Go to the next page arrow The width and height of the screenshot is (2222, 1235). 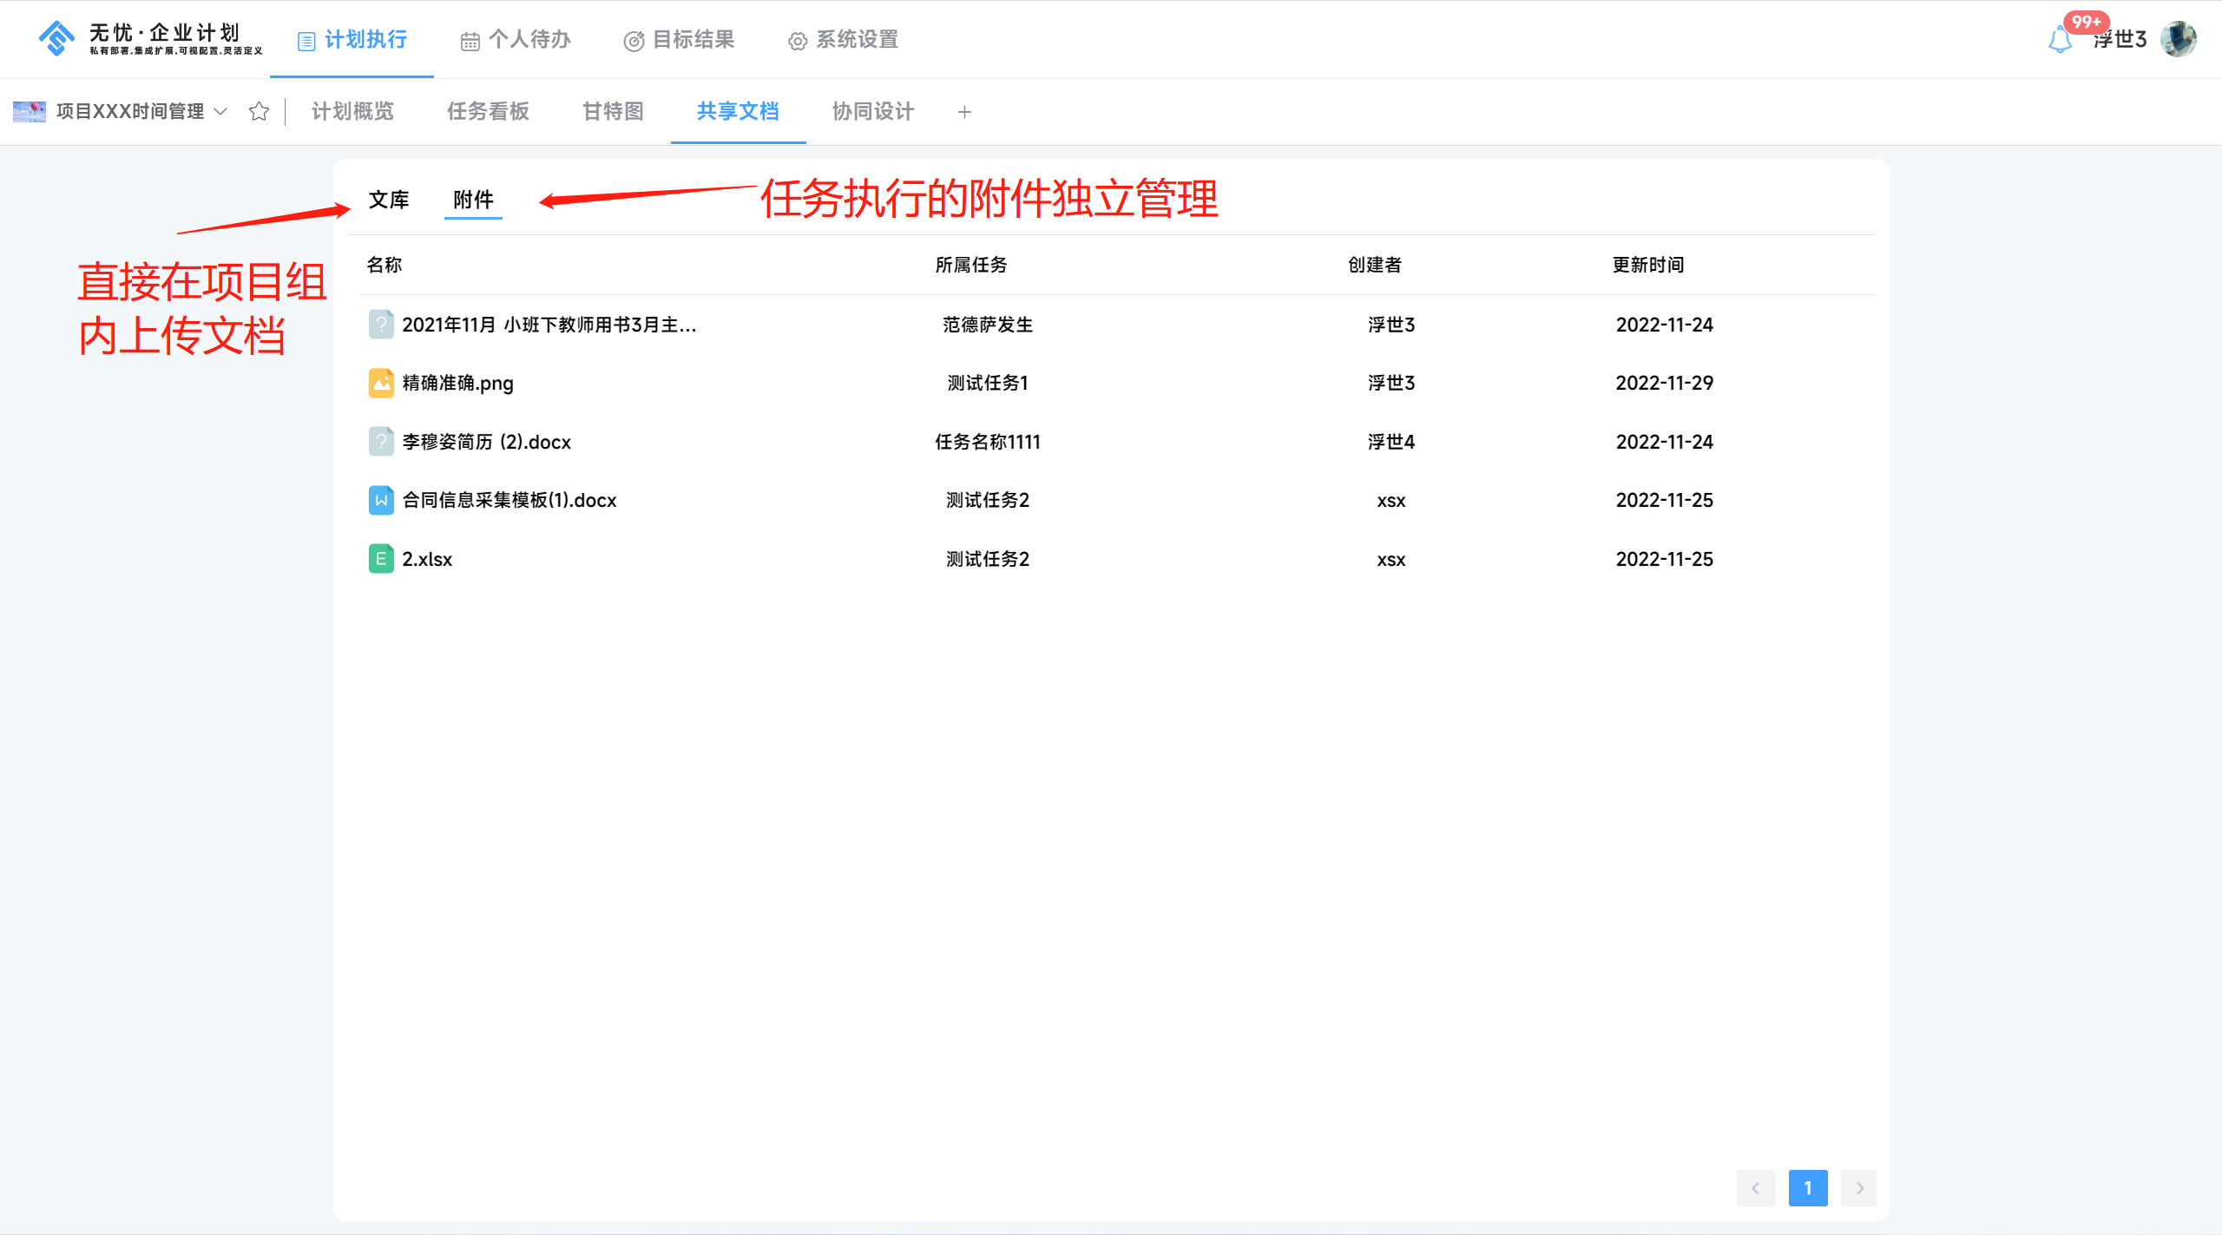[1859, 1188]
